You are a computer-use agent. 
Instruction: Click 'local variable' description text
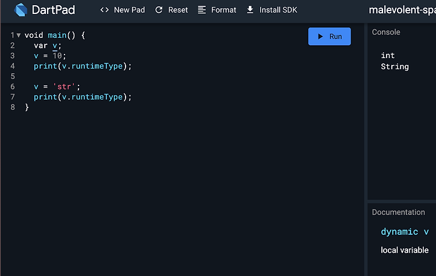[405, 250]
